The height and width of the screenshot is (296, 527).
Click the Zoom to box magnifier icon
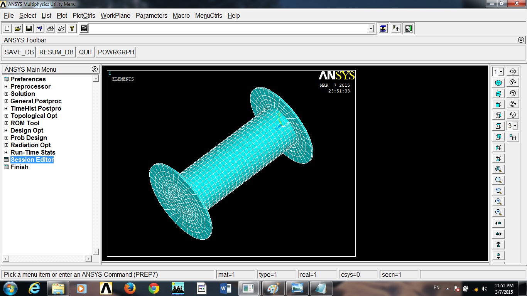pos(498,180)
